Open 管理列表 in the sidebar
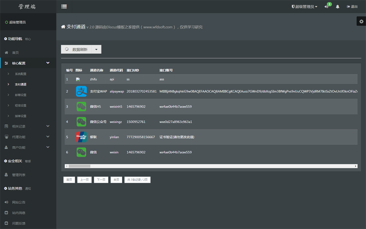366x229 pixels. (19, 175)
